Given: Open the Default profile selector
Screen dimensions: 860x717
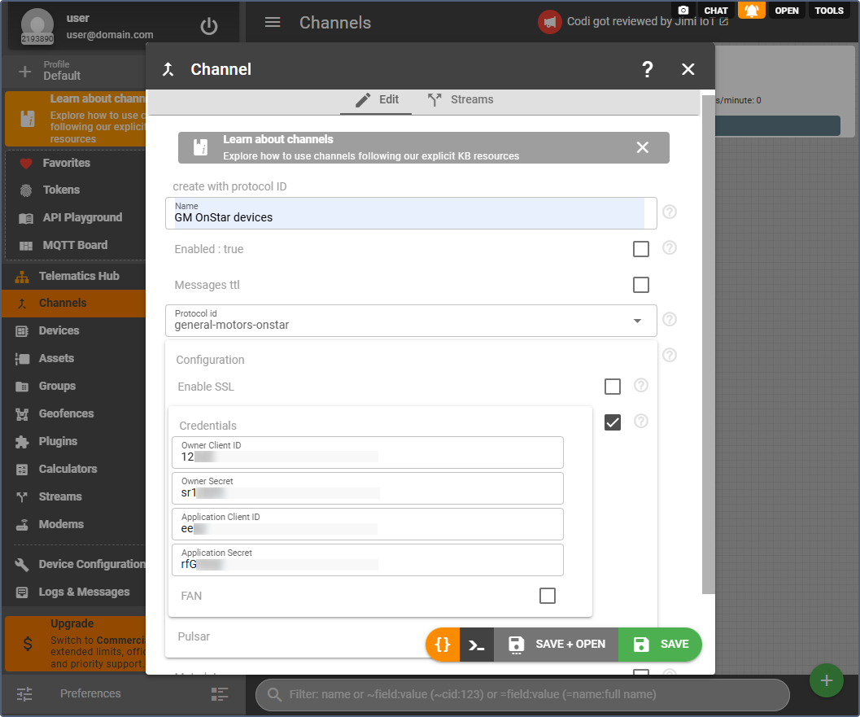Looking at the screenshot, I should tap(62, 71).
